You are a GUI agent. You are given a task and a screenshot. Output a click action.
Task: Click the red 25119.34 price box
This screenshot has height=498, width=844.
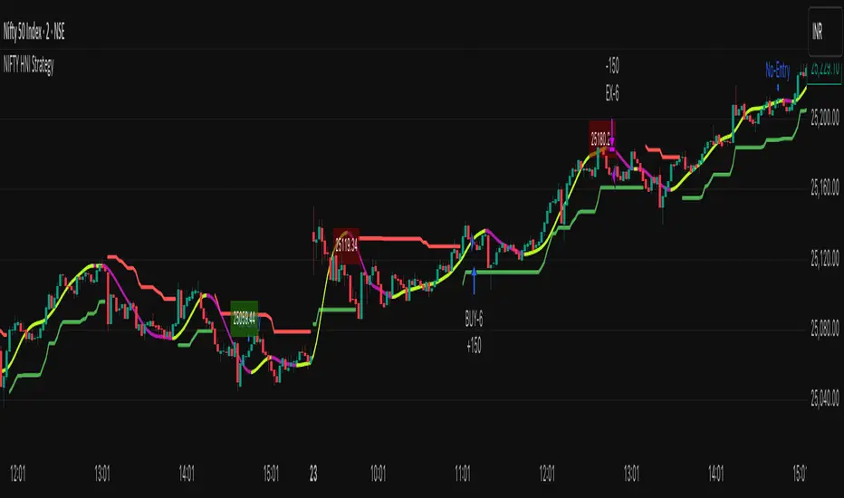point(346,245)
